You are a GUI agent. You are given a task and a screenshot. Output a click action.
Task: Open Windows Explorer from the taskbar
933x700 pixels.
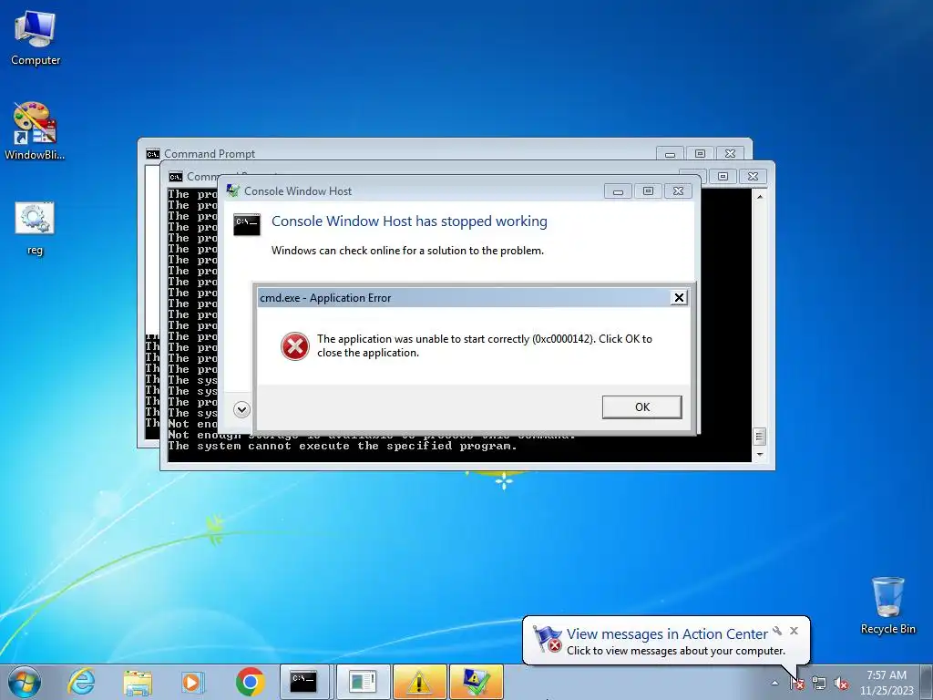(138, 682)
